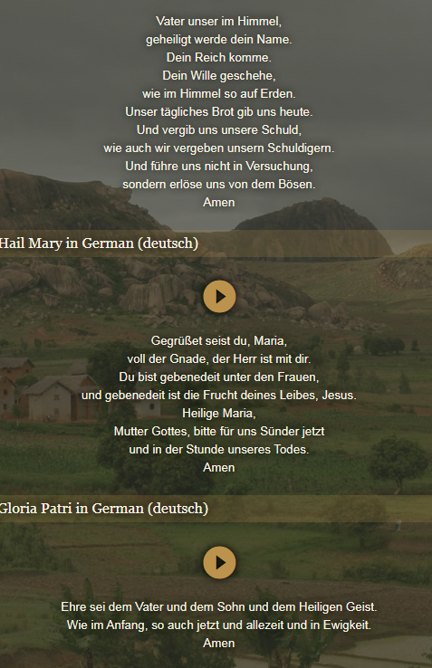Click the line 'Dein Reich komme.'

[219, 57]
